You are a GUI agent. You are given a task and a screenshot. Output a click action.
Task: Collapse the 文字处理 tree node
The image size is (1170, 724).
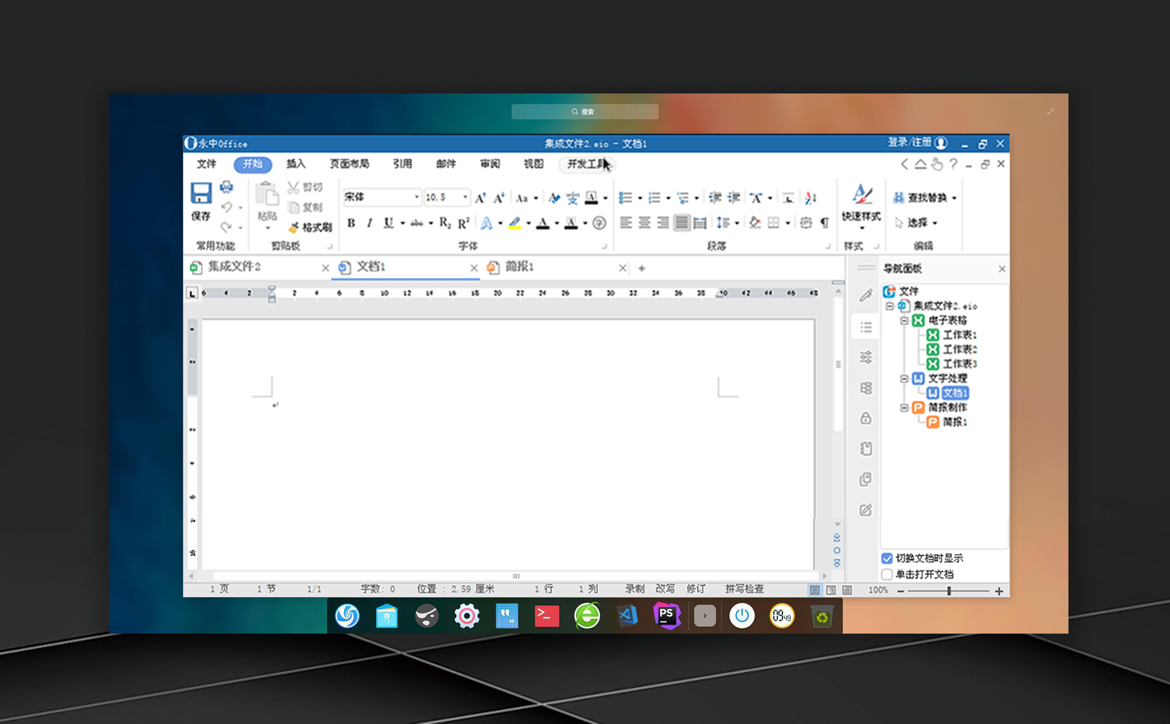pos(904,378)
